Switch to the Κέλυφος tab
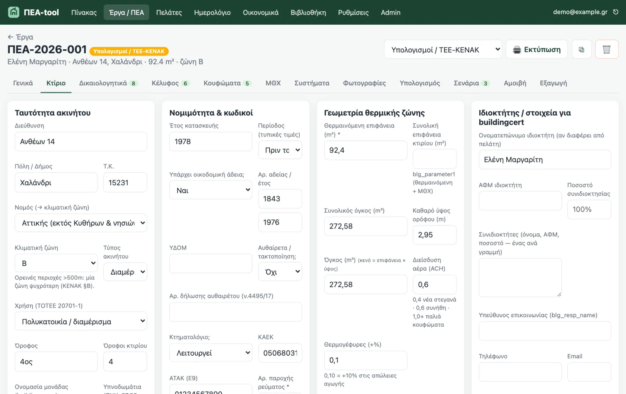626x394 pixels. (171, 83)
